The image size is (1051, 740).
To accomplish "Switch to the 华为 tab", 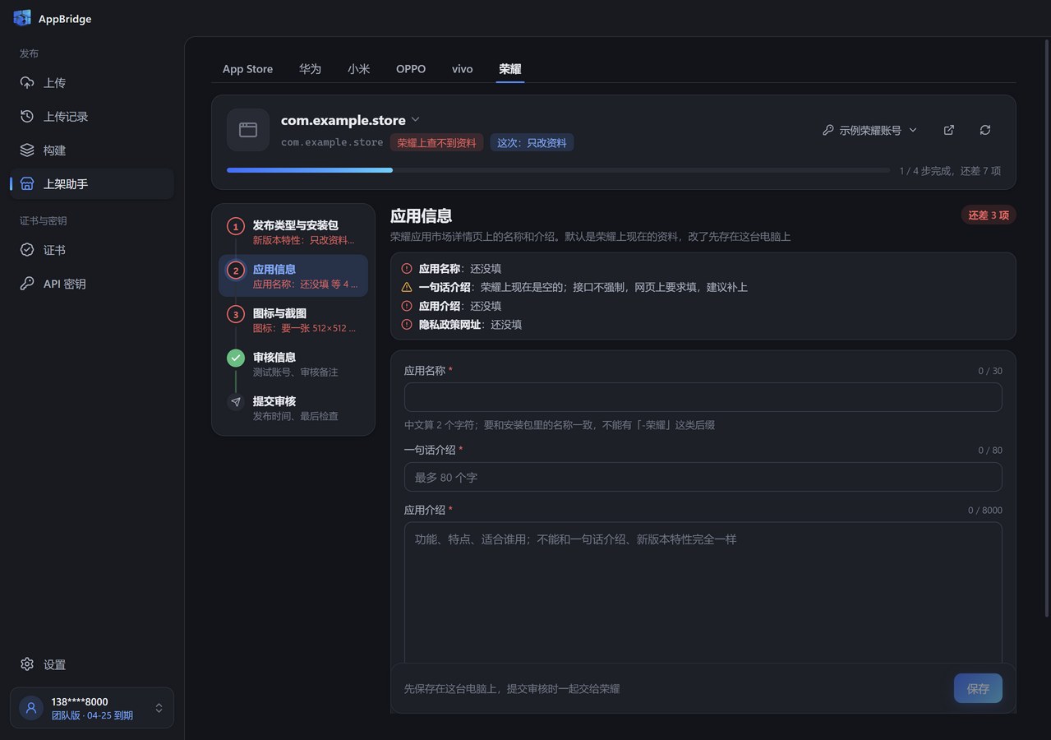I will 310,69.
